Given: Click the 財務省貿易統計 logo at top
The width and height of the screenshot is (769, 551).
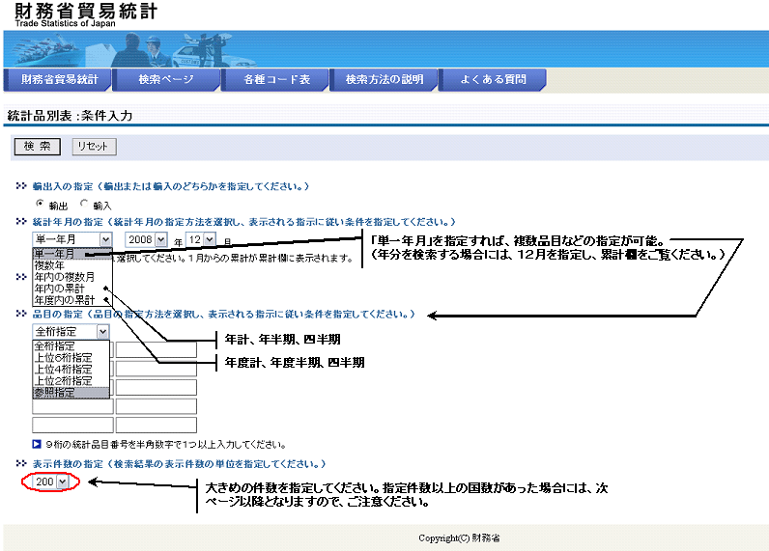Looking at the screenshot, I should [x=85, y=14].
